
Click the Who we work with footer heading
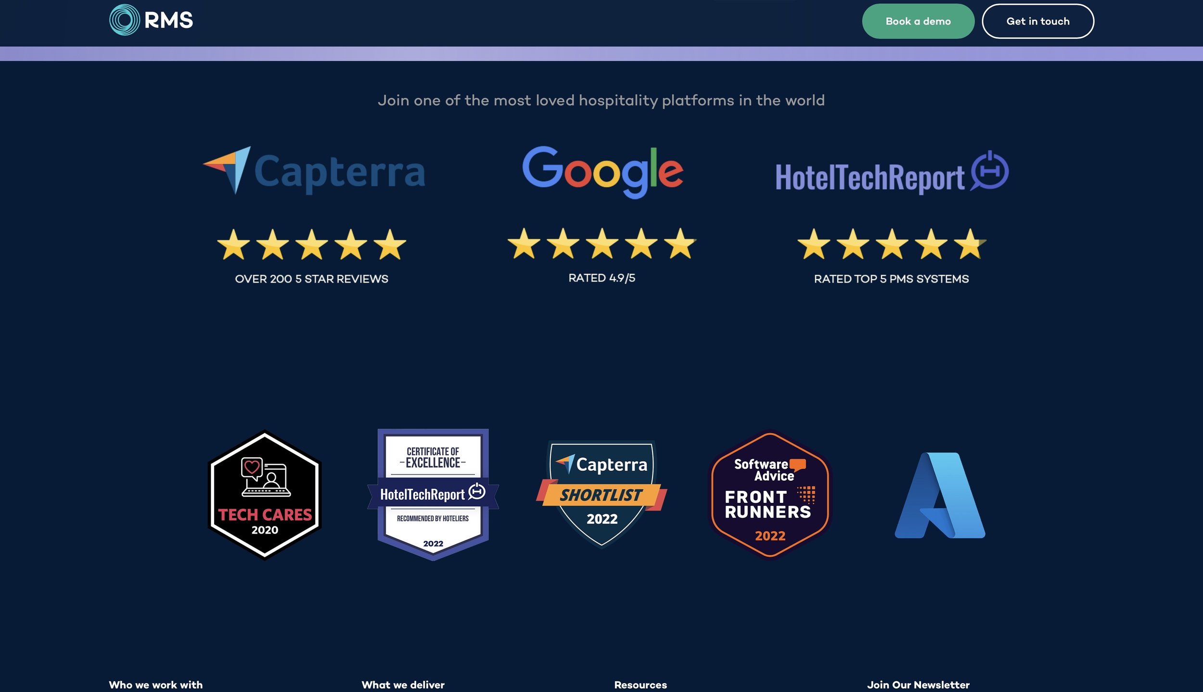click(155, 685)
